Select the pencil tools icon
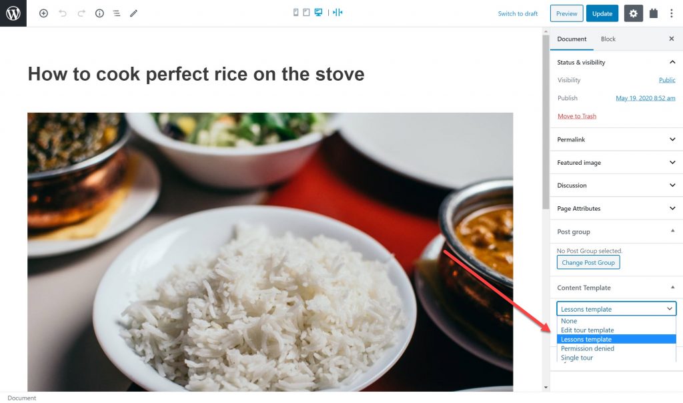The height and width of the screenshot is (403, 683). point(133,13)
